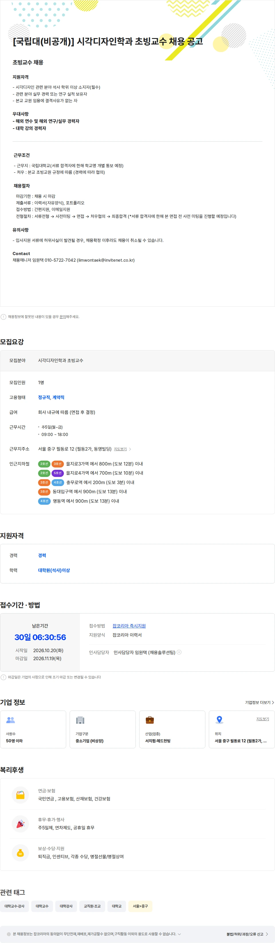Click the grey circle icon in footer notice
Screen dimensions: 275x943
(9, 934)
